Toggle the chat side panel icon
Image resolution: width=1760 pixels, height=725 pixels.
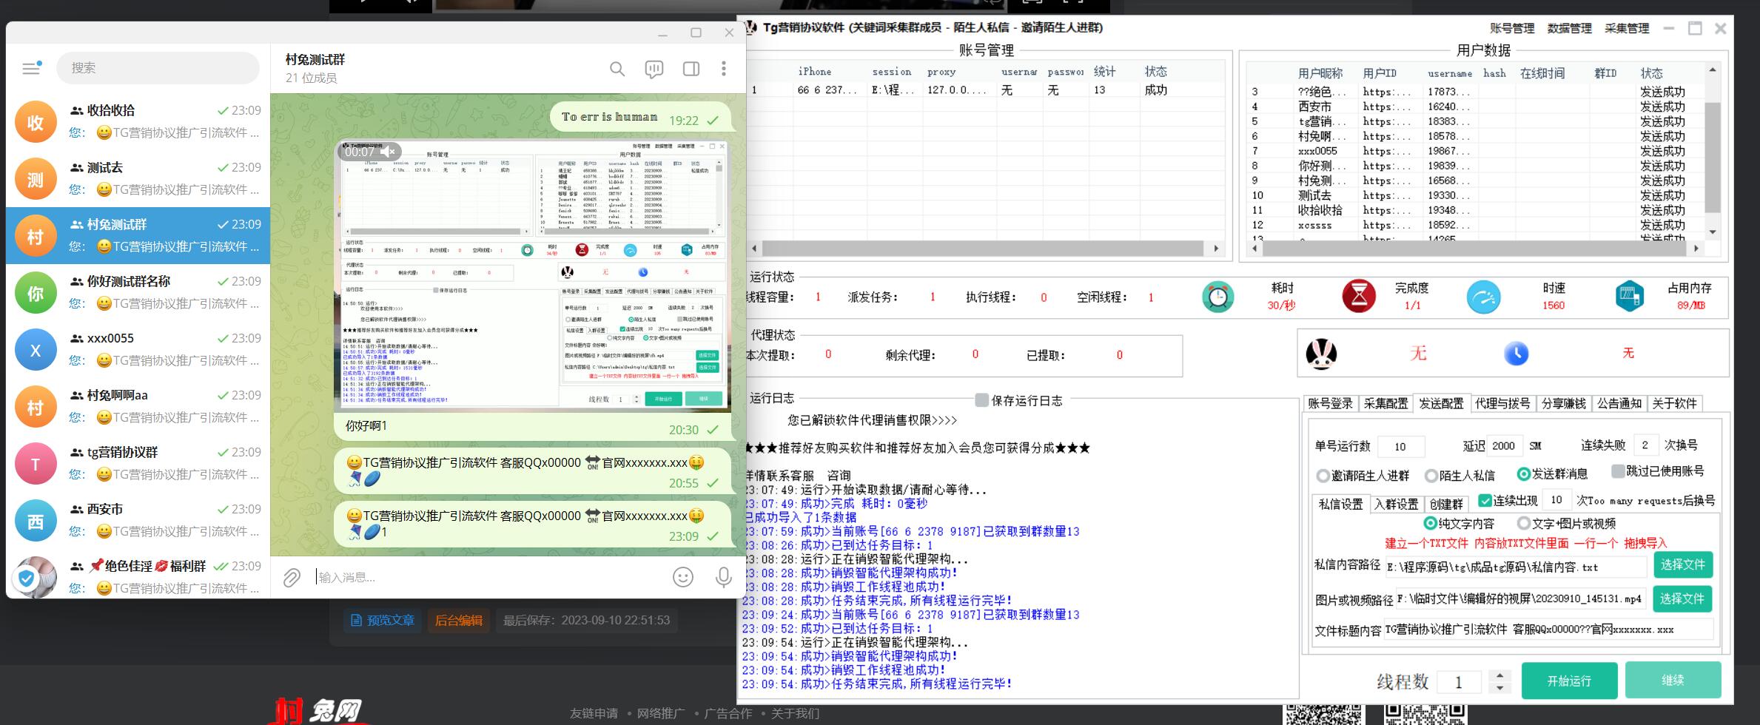tap(691, 69)
